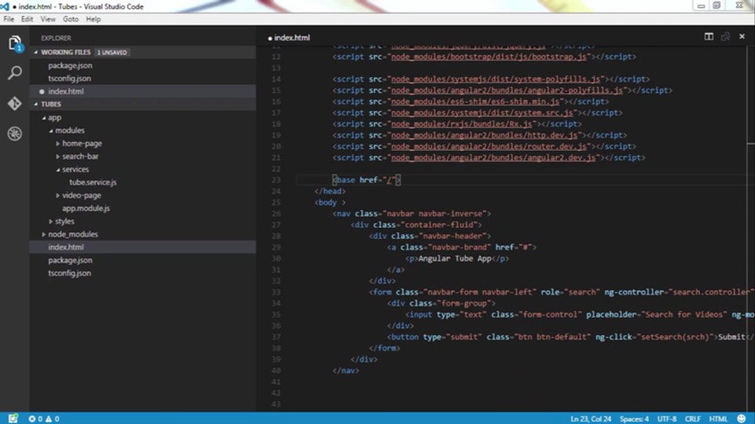Open the File menu
Viewport: 755px width, 424px height.
[9, 20]
